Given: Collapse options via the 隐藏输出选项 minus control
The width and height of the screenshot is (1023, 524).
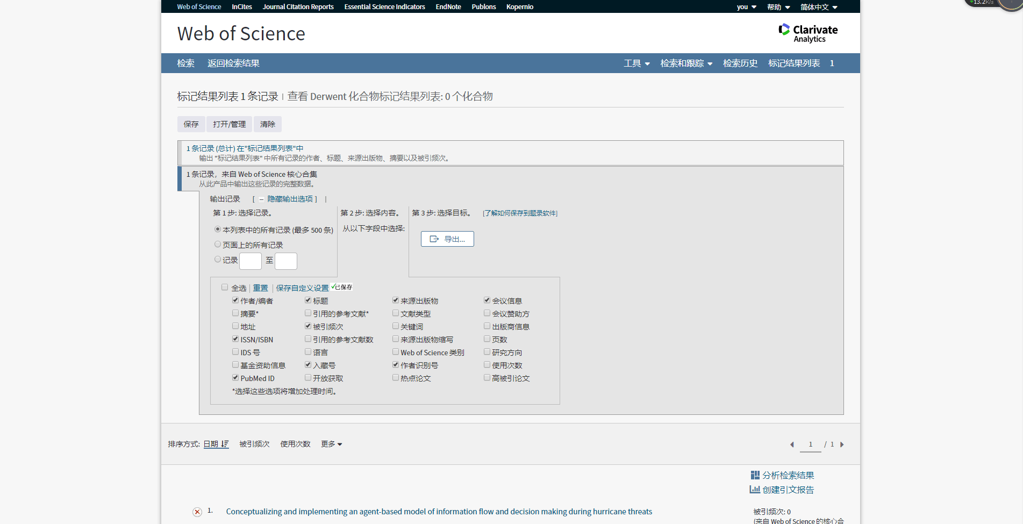Looking at the screenshot, I should tap(262, 198).
